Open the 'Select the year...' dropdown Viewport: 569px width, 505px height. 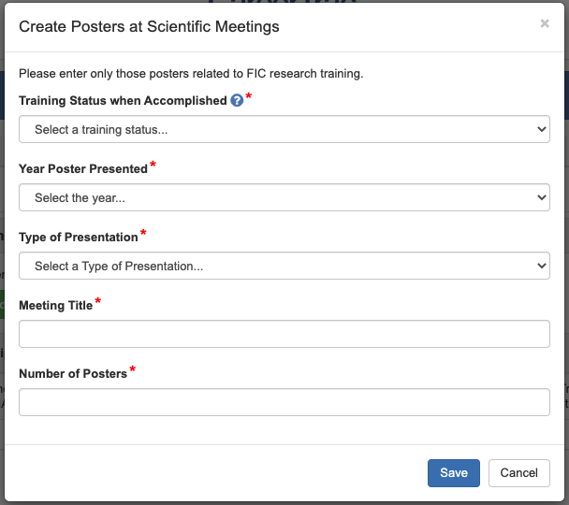click(x=284, y=198)
